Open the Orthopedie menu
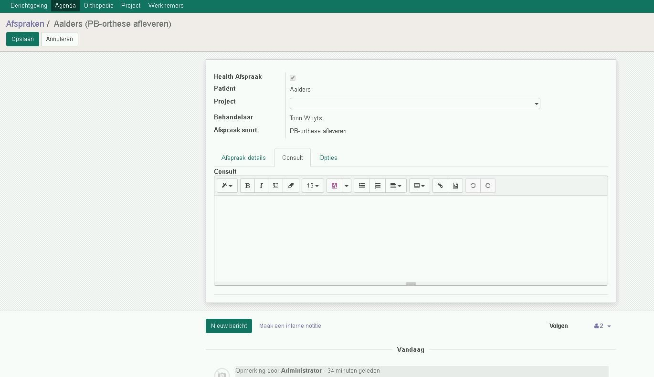Image resolution: width=654 pixels, height=377 pixels. (x=98, y=6)
